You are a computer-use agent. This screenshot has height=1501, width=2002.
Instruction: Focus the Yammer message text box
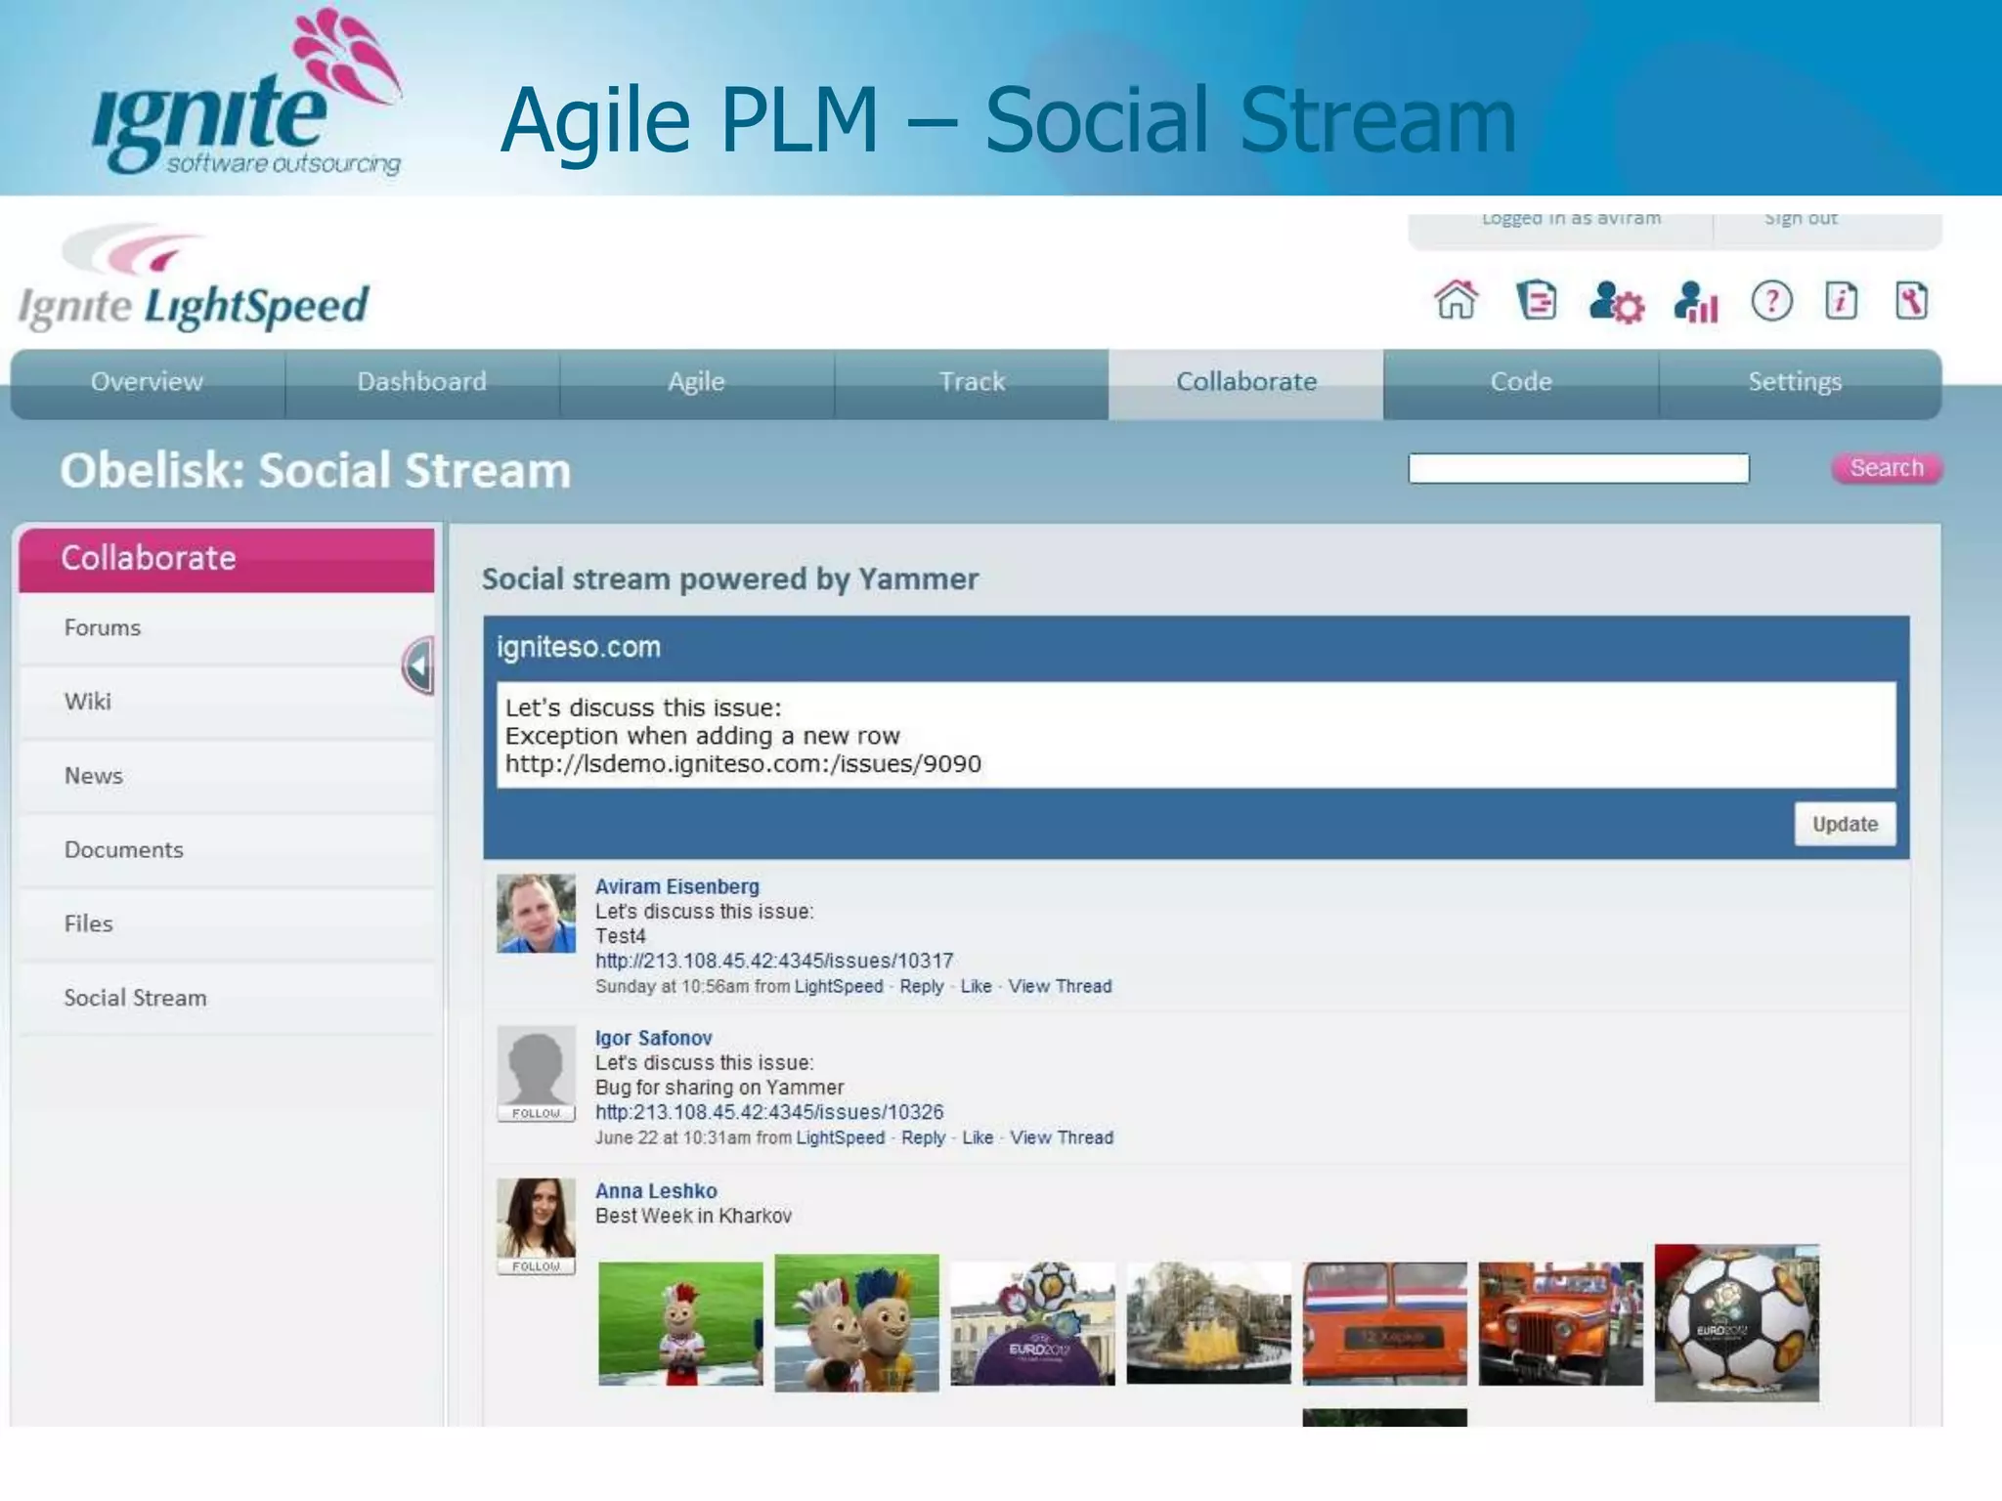tap(1196, 735)
